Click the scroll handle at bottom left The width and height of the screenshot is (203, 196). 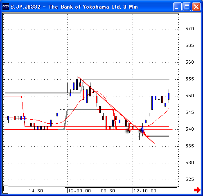tap(5, 189)
